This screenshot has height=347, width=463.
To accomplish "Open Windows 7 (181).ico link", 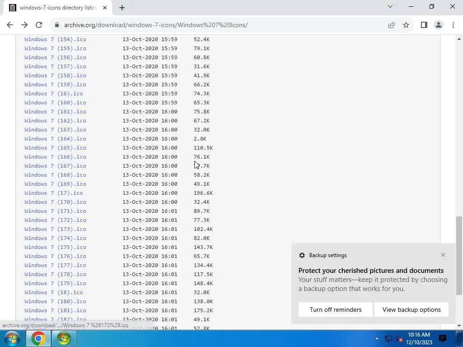I will (x=55, y=310).
